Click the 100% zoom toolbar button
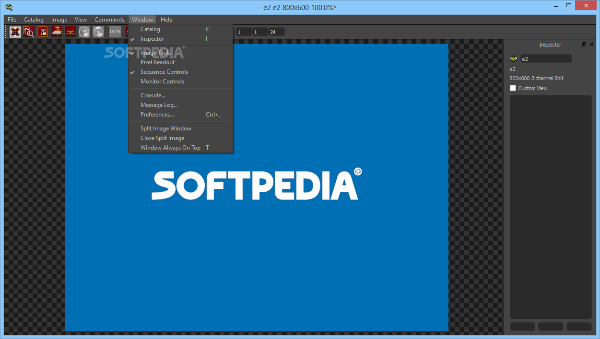 pyautogui.click(x=115, y=32)
